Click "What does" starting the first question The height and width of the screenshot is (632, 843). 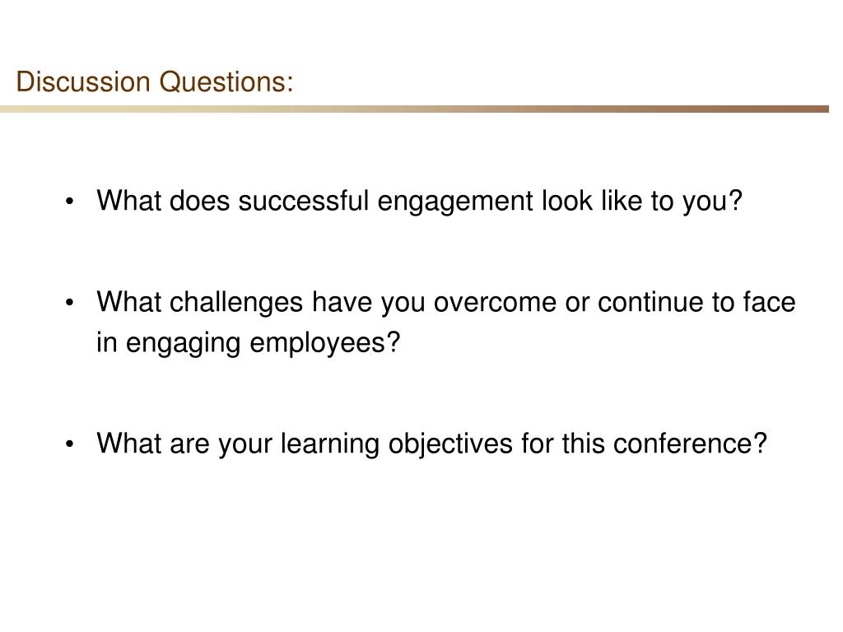(x=164, y=201)
